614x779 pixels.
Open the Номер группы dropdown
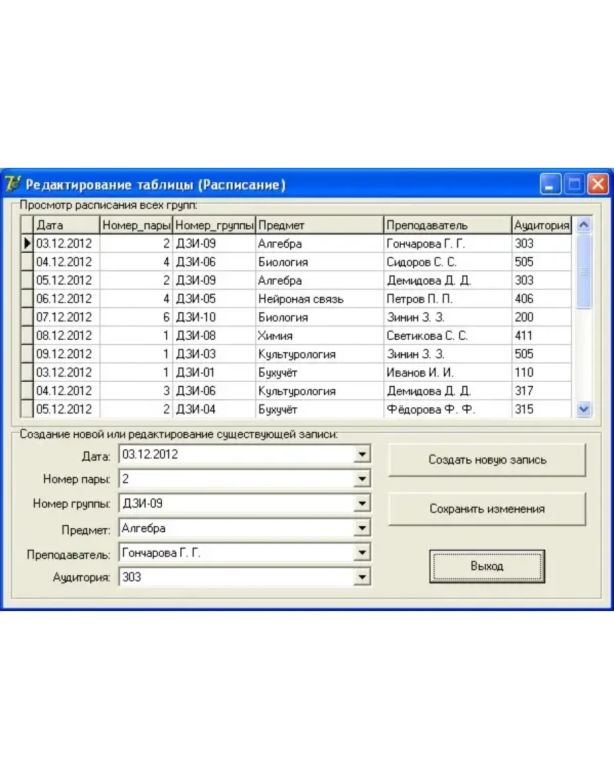(x=363, y=504)
